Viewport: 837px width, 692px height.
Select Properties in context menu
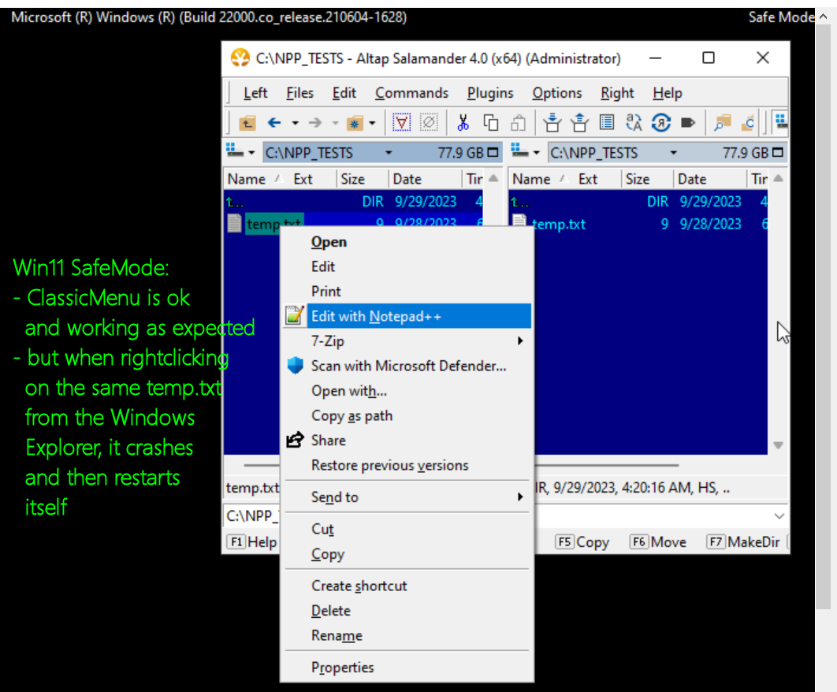pyautogui.click(x=407, y=668)
